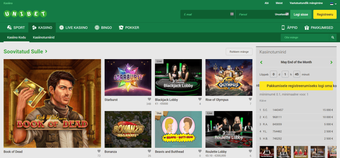Click the yellow Registreeru button

(325, 14)
